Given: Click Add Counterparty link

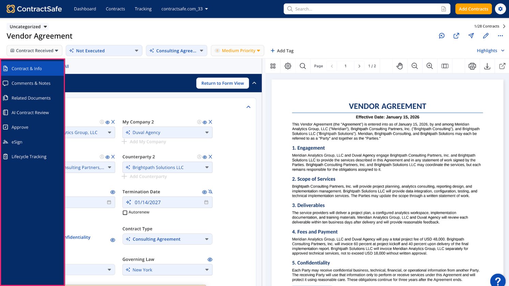Looking at the screenshot, I should pyautogui.click(x=145, y=176).
